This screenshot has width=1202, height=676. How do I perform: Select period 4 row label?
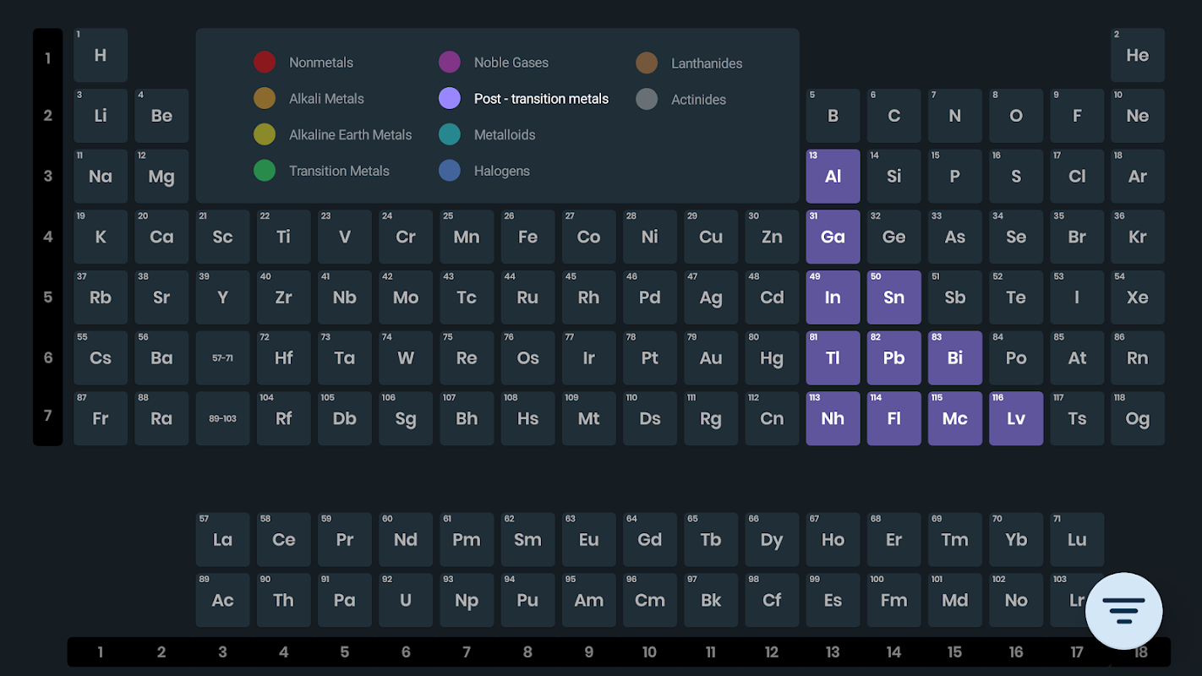pyautogui.click(x=48, y=237)
